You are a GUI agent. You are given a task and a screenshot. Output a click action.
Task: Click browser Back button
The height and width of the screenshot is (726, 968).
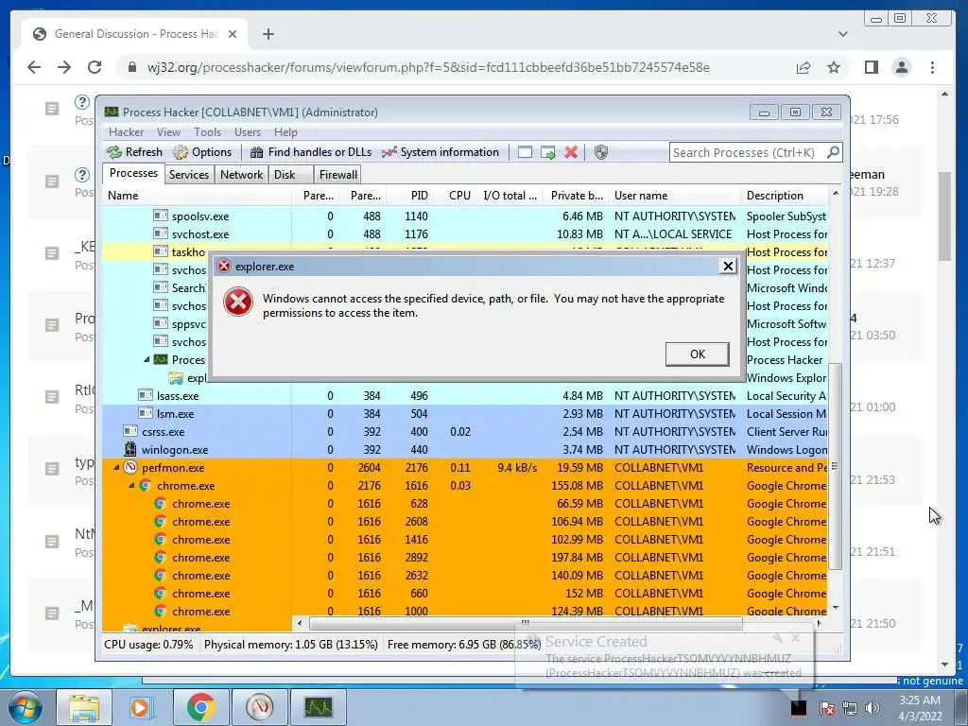(x=34, y=67)
